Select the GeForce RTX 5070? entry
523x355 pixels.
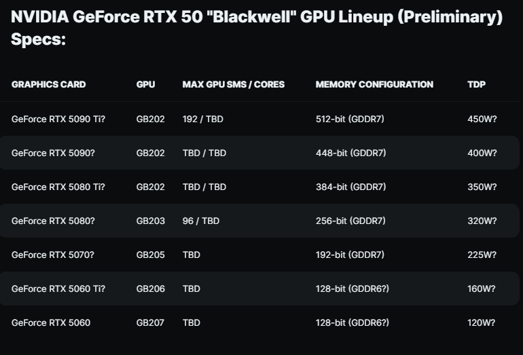[53, 255]
